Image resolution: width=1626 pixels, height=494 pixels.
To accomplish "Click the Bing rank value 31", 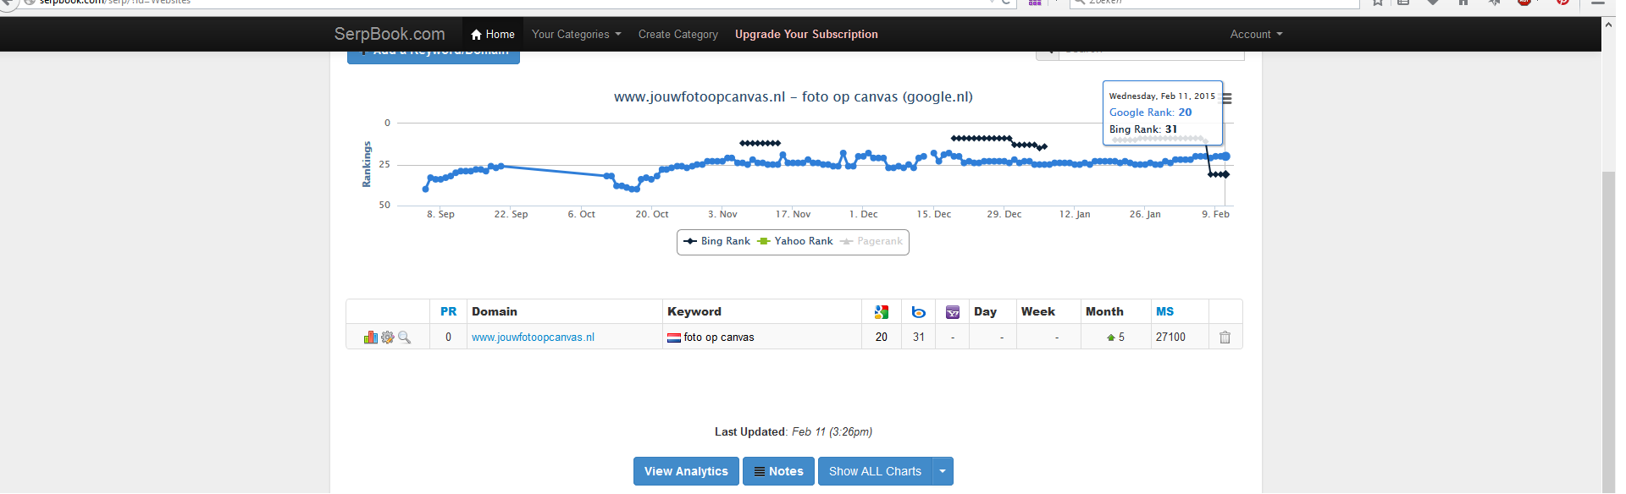I will (919, 338).
